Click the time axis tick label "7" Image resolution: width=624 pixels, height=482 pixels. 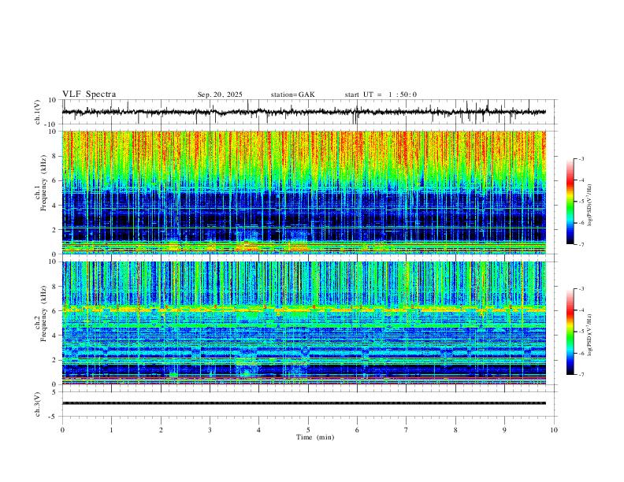click(407, 430)
